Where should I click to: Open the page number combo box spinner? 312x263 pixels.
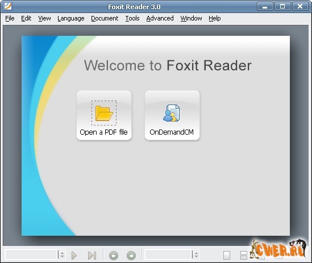(62, 254)
